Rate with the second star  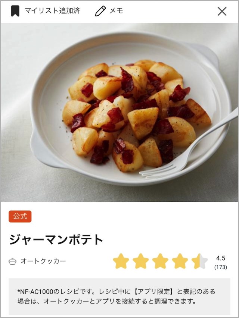coord(141,261)
